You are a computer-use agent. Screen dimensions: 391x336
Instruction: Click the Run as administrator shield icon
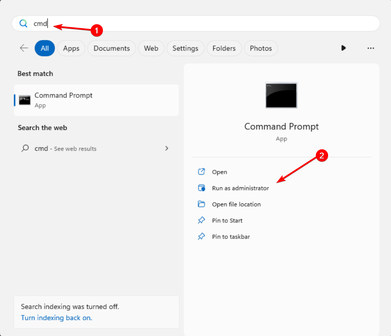201,188
